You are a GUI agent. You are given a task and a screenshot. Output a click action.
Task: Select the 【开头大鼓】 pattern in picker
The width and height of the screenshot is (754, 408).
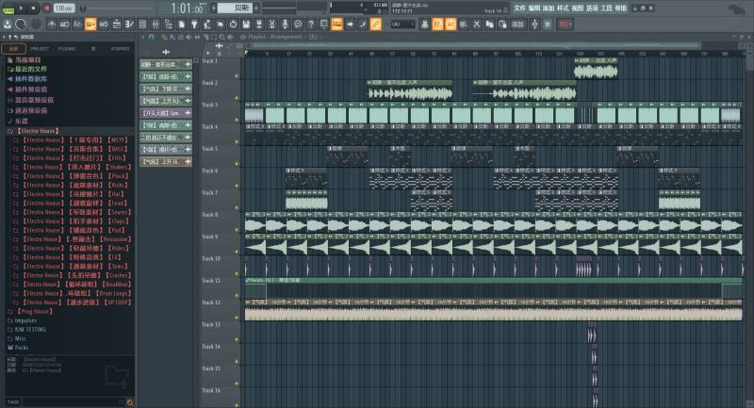click(162, 112)
